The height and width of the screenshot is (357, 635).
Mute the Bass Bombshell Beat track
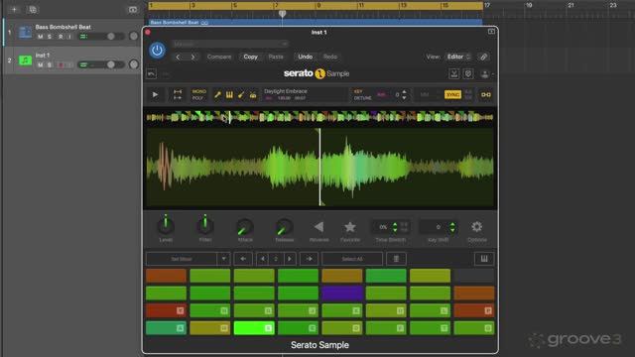[40, 37]
